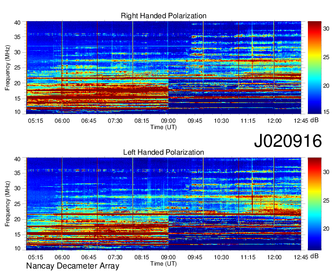Select the J020916 observation label
The width and height of the screenshot is (335, 272).
click(x=288, y=140)
